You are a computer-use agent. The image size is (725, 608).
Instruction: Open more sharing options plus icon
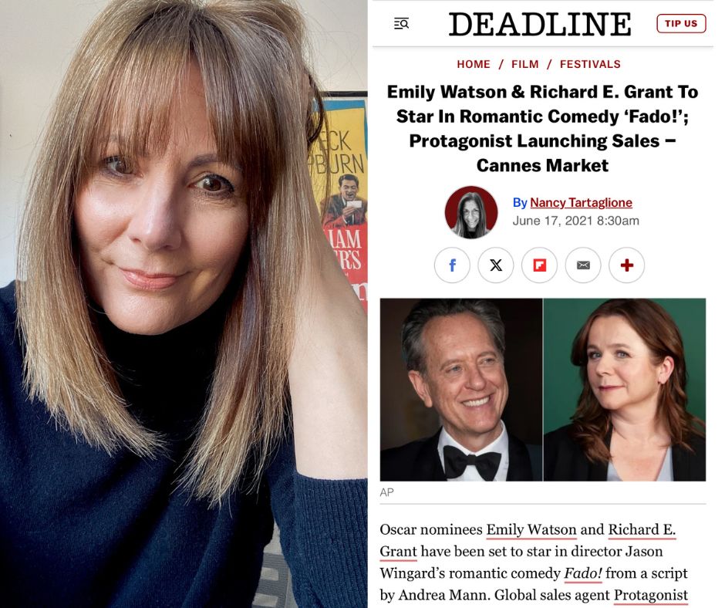626,265
